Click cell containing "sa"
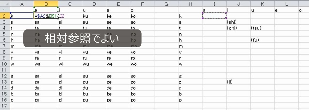The width and height of the screenshot is (309, 110). [x=46, y=22]
